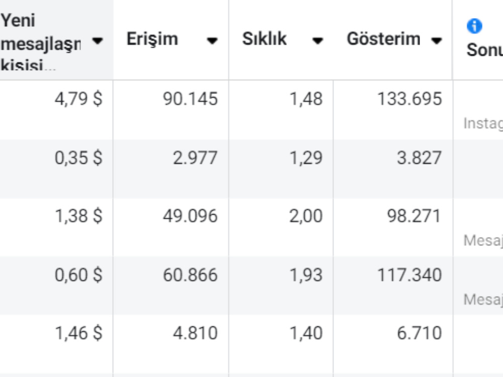Open the Sıklık column dropdown arrow

click(317, 40)
